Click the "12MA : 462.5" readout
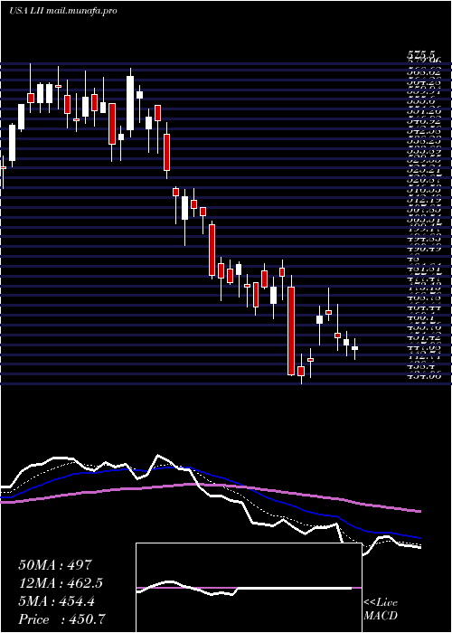 click(61, 583)
